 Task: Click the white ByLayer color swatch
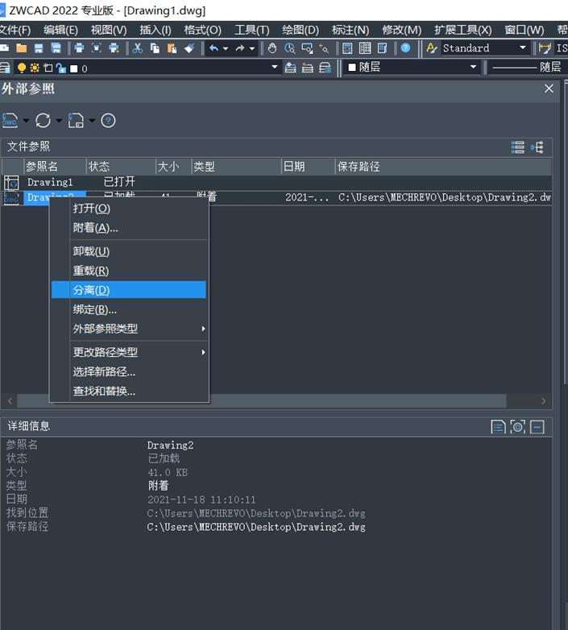[352, 67]
